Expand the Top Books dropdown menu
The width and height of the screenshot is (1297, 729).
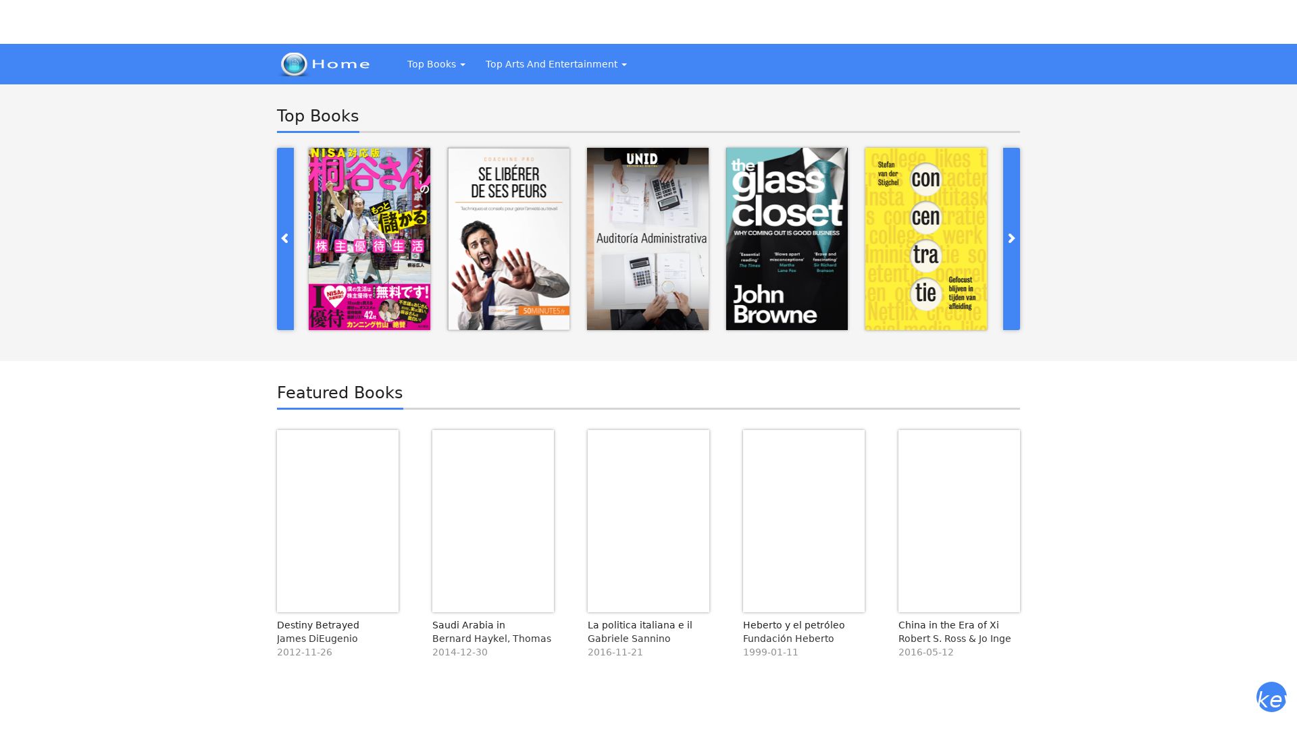pyautogui.click(x=436, y=64)
